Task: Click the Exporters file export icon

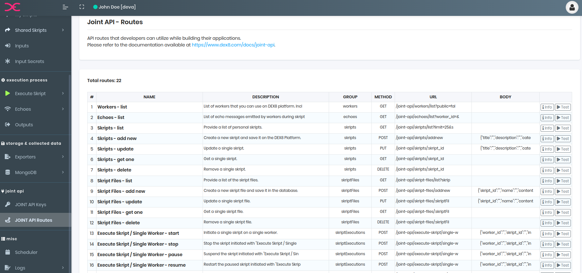Action: coord(8,157)
